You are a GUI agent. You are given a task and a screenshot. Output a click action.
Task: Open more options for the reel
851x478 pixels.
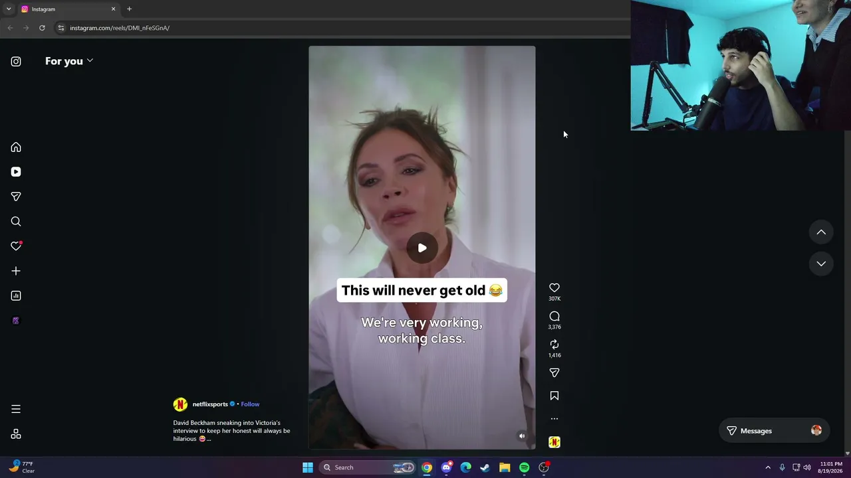coord(554,419)
